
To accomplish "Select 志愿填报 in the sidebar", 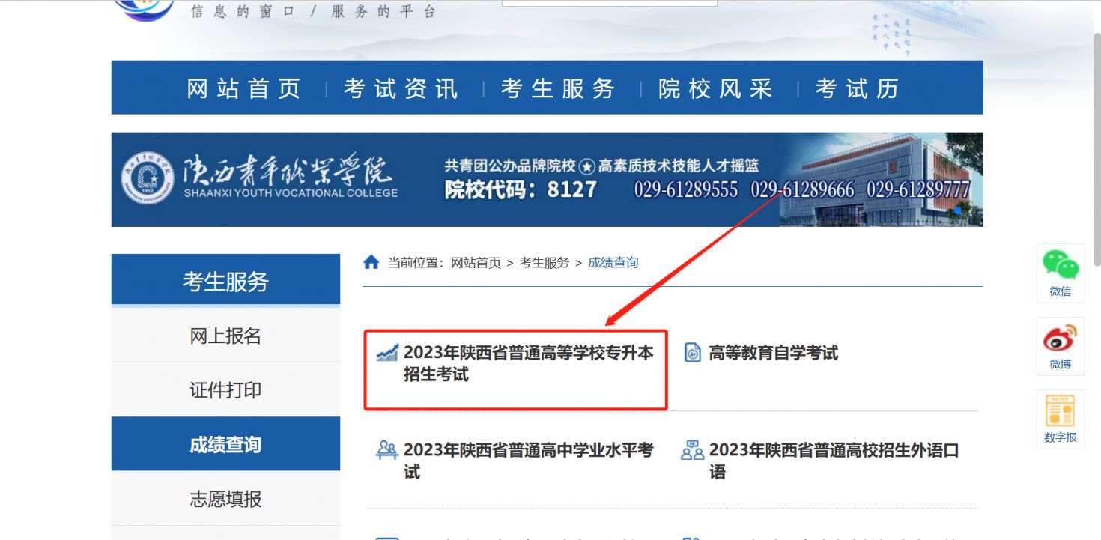I will [225, 499].
